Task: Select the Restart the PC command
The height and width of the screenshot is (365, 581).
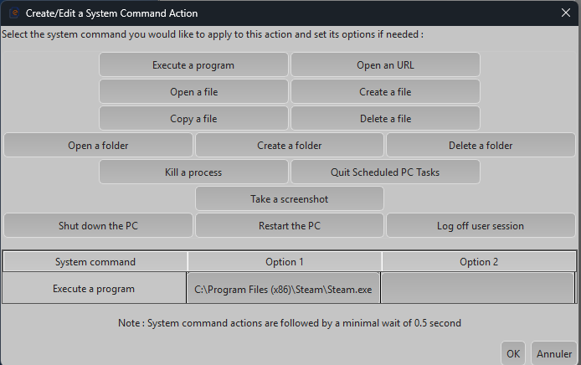Action: pyautogui.click(x=290, y=226)
